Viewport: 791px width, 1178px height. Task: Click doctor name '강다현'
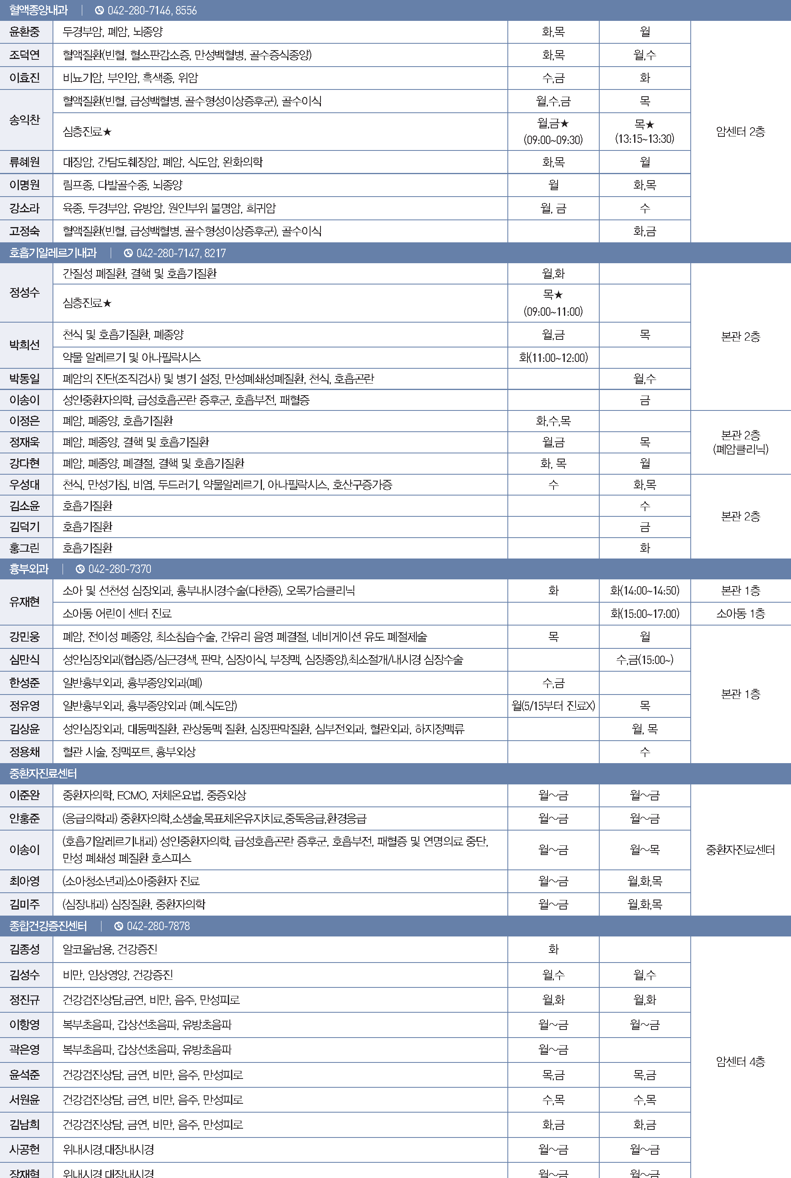pyautogui.click(x=24, y=464)
